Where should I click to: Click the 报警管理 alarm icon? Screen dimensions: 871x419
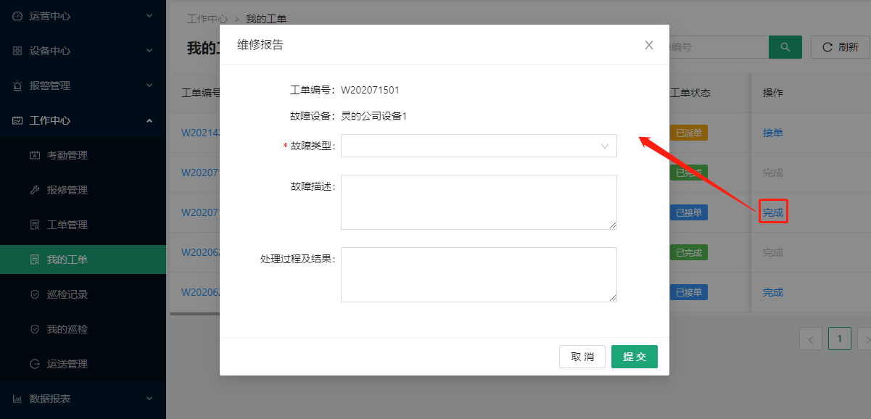[x=17, y=86]
